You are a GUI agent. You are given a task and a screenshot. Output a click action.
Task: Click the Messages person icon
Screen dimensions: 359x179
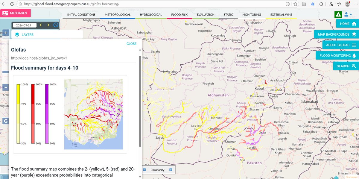coord(5,13)
